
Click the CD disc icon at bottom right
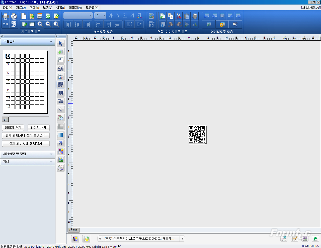(x=284, y=238)
